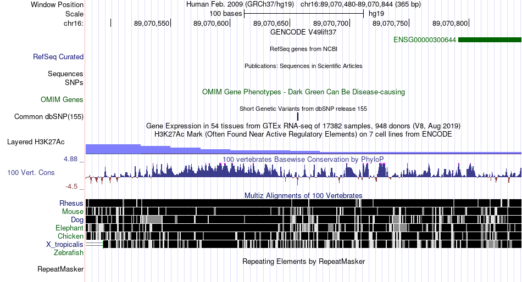
Task: Click the SNPs track label
Action: point(74,82)
